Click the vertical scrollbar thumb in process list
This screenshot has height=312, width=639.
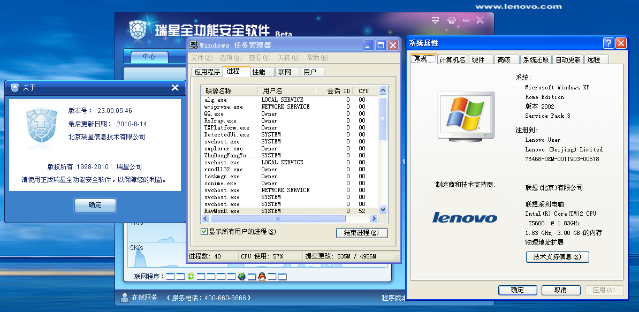coord(383,119)
